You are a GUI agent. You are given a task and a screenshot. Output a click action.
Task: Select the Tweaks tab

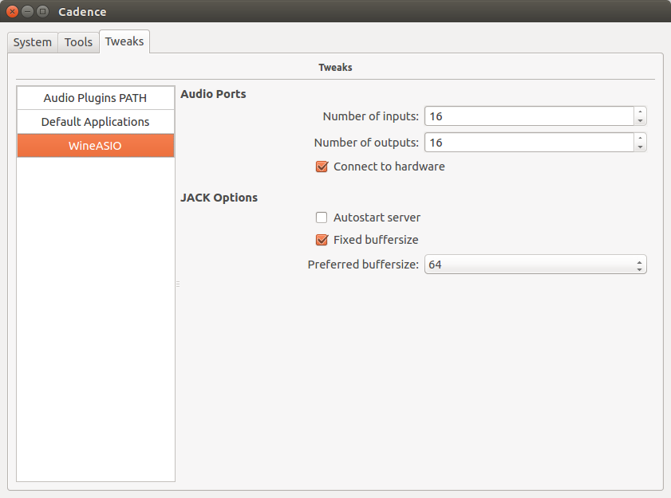pyautogui.click(x=124, y=41)
